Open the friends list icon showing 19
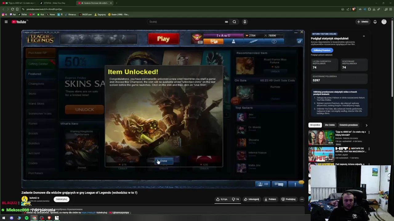 [x=263, y=184]
